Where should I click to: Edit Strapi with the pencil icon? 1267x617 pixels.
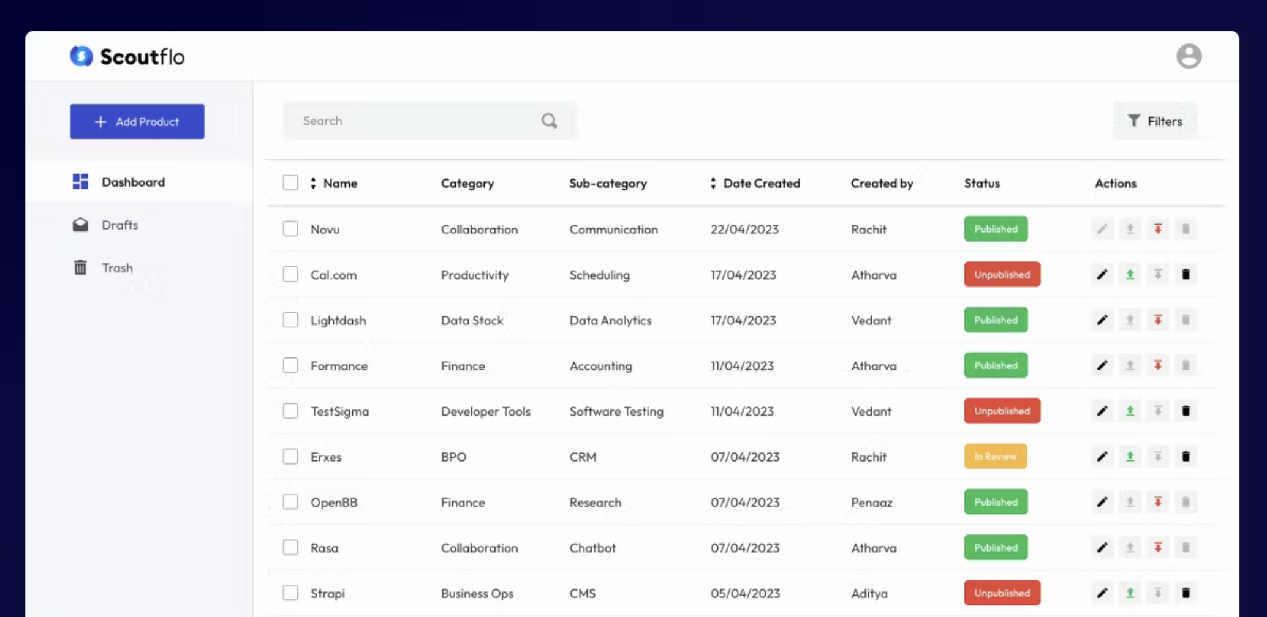[1102, 593]
